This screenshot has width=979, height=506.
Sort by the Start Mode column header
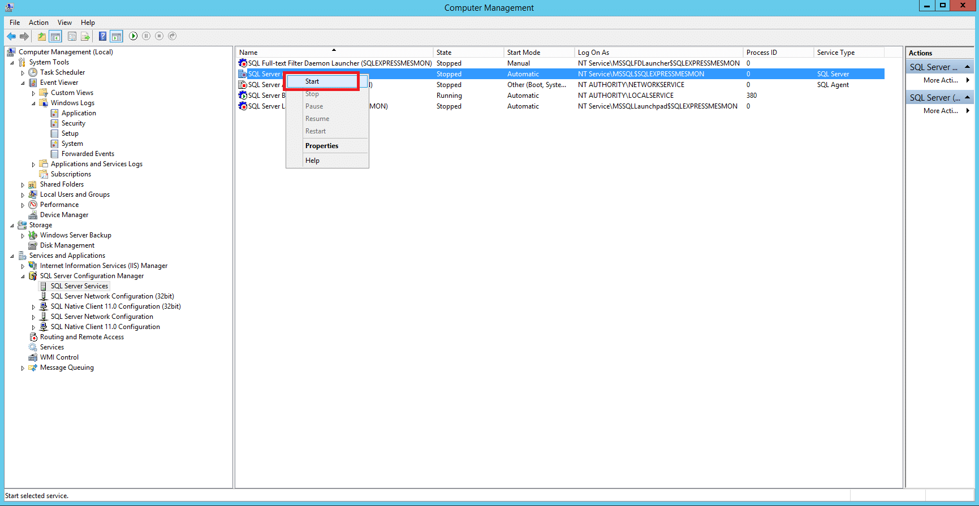click(539, 53)
